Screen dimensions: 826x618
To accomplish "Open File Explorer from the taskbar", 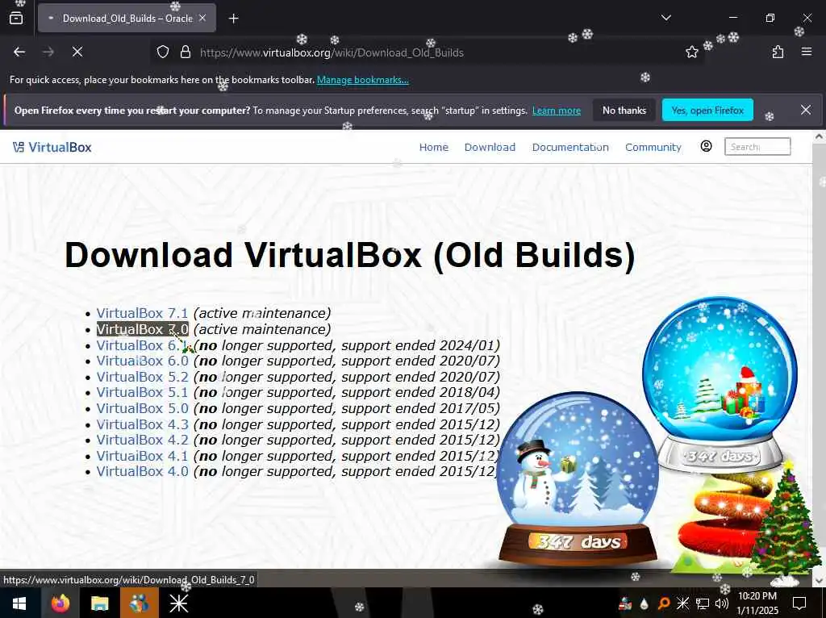I will pyautogui.click(x=99, y=603).
